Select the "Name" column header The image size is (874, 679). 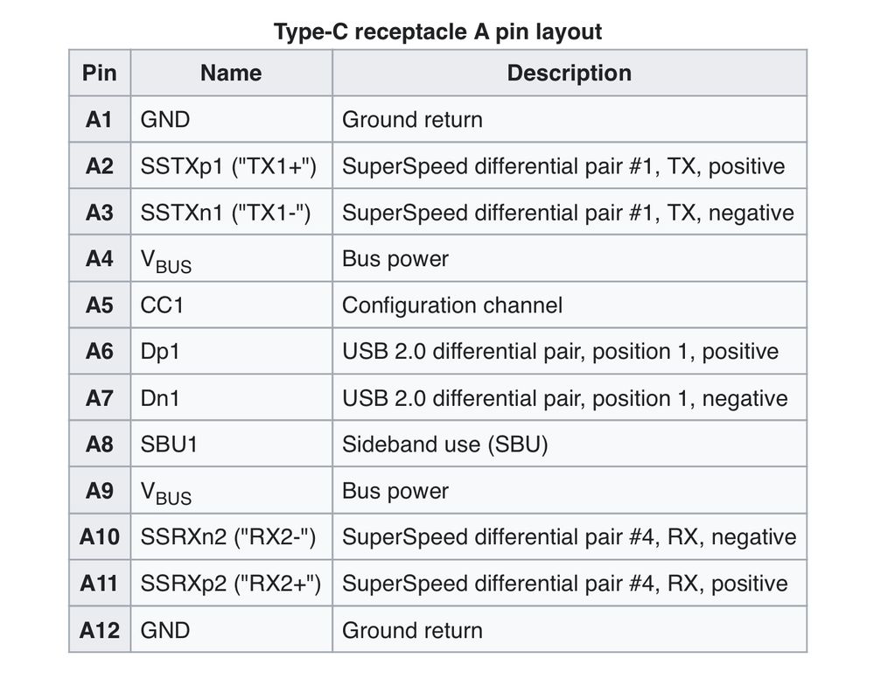231,73
